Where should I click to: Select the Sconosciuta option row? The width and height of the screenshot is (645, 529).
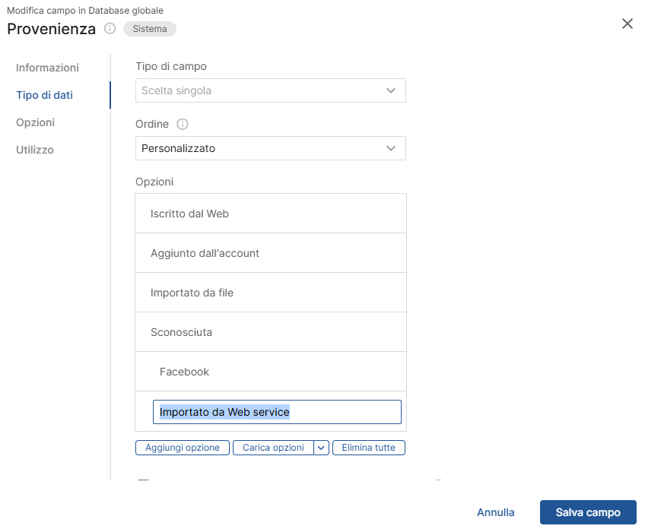pos(270,331)
